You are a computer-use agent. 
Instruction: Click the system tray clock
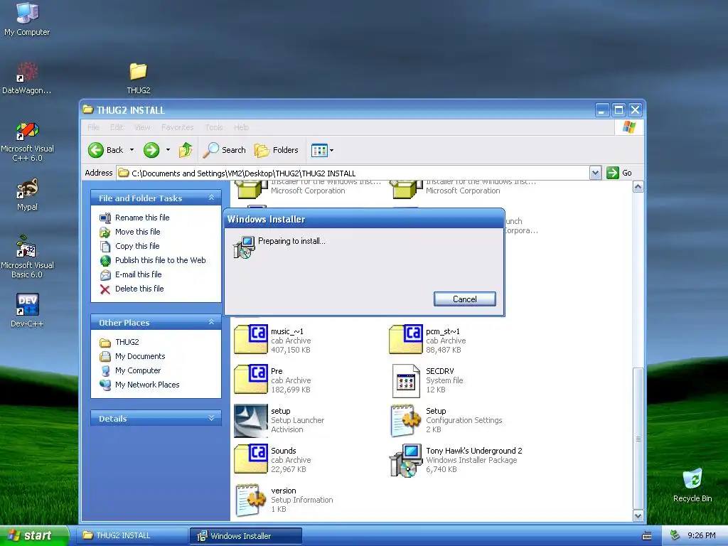[x=701, y=536]
